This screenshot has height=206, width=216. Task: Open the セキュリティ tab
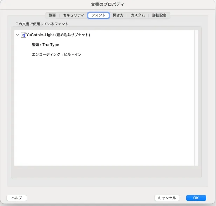tap(74, 15)
